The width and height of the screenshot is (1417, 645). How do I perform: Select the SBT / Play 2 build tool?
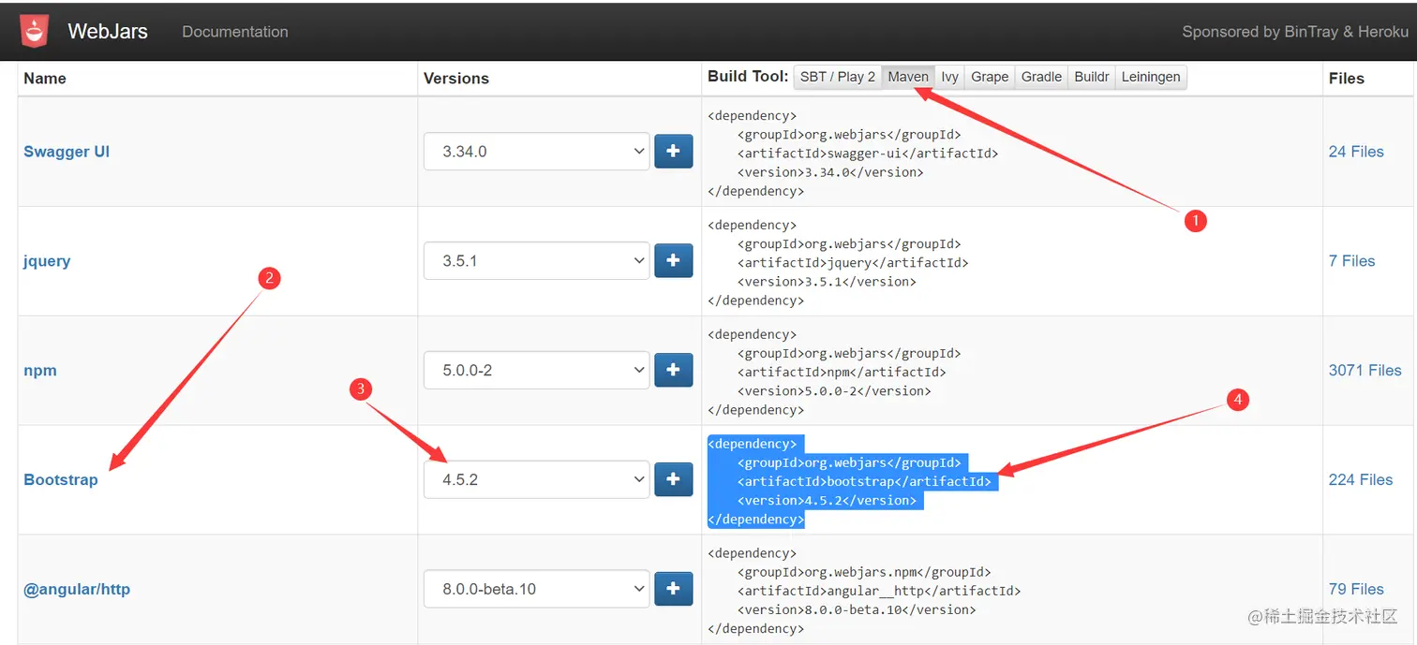(837, 77)
